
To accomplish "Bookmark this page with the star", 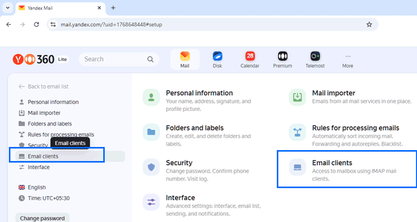I will [369, 24].
